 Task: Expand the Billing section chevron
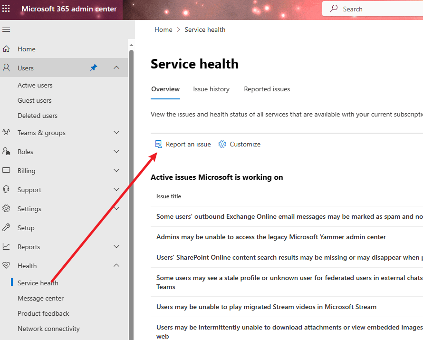click(116, 170)
